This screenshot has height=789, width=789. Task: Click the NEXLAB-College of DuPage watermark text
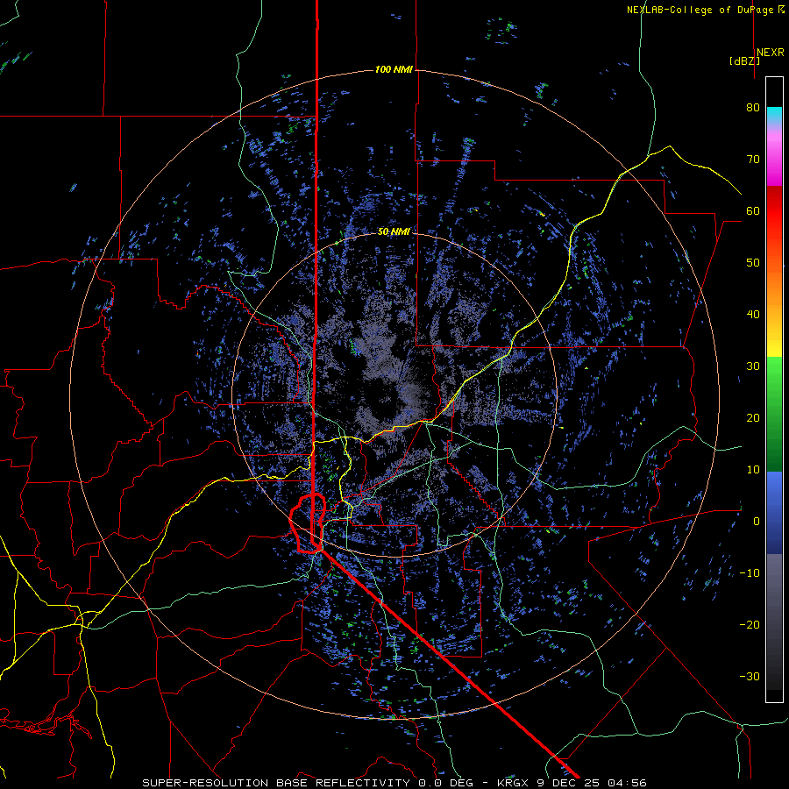click(x=705, y=10)
